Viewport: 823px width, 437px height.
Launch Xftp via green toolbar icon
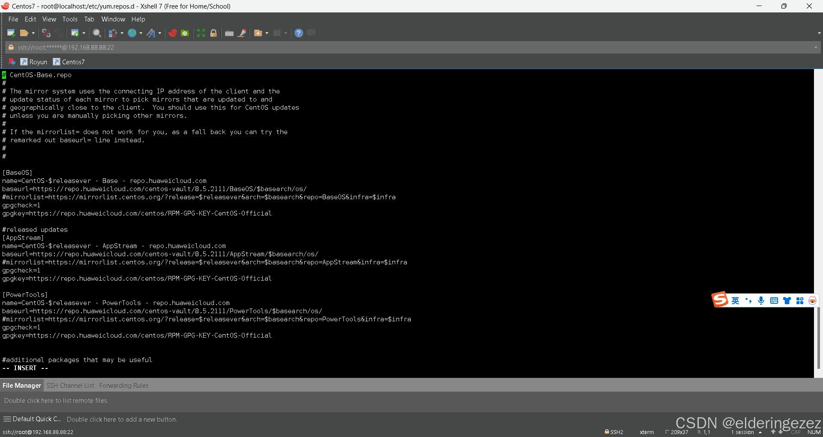coord(185,33)
